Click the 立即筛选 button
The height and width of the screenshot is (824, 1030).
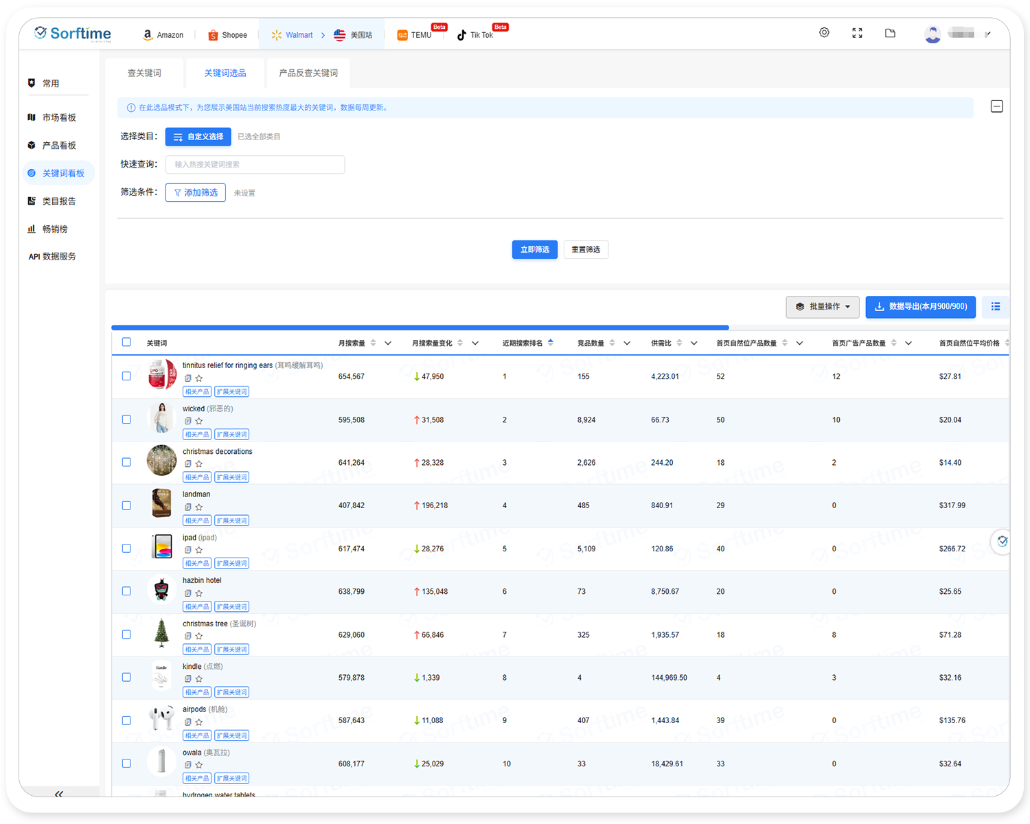click(534, 249)
